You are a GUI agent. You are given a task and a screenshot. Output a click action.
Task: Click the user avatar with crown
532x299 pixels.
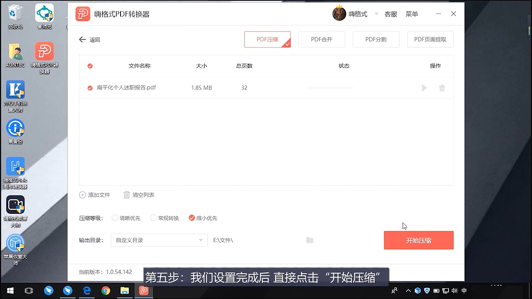pyautogui.click(x=339, y=13)
